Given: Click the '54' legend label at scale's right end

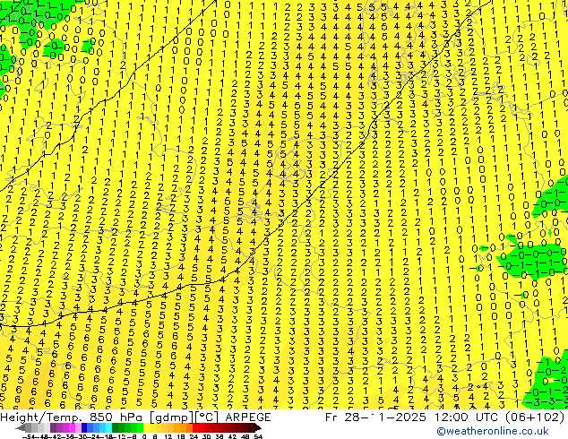Looking at the screenshot, I should click(258, 437).
